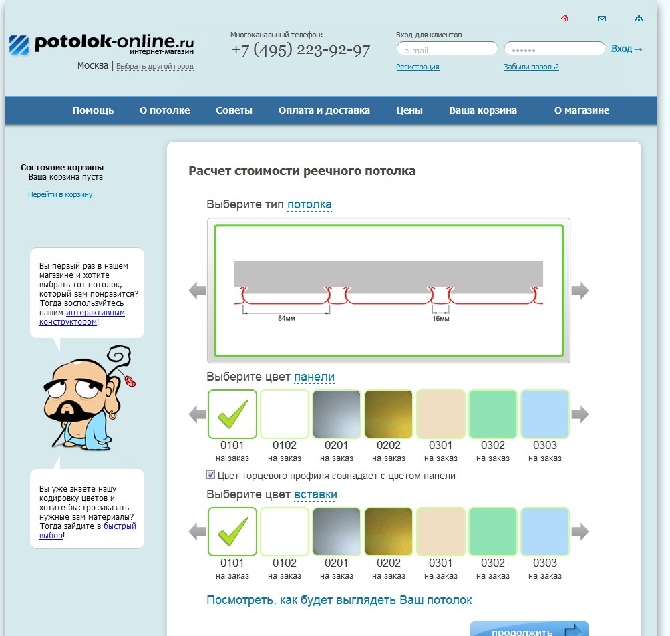Select insert color 0101
Screen dimensions: 670x636
click(x=232, y=531)
